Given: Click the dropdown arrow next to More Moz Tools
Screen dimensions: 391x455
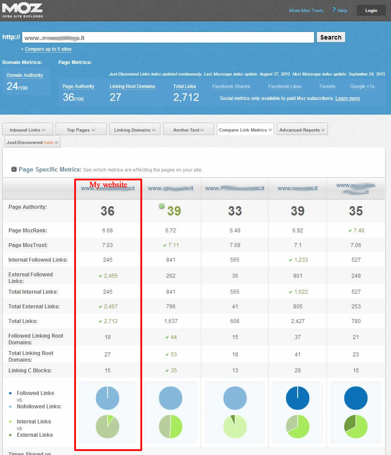Looking at the screenshot, I should click(327, 11).
